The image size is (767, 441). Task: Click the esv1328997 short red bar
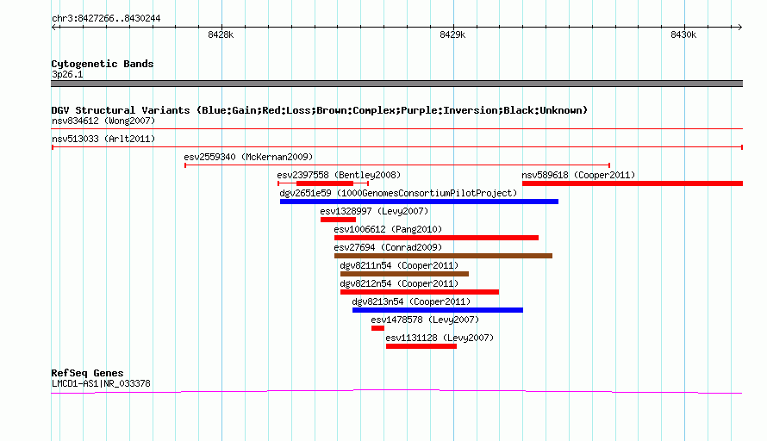click(338, 220)
